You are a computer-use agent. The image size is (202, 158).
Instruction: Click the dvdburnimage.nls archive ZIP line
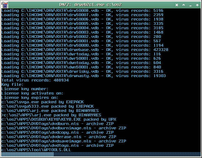[64, 128]
